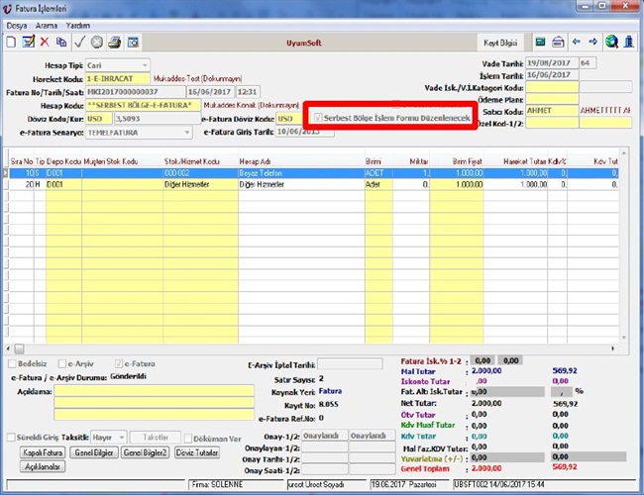The height and width of the screenshot is (495, 644).
Task: Click the Fatura No MKI2017000000037 field
Action: pyautogui.click(x=135, y=92)
